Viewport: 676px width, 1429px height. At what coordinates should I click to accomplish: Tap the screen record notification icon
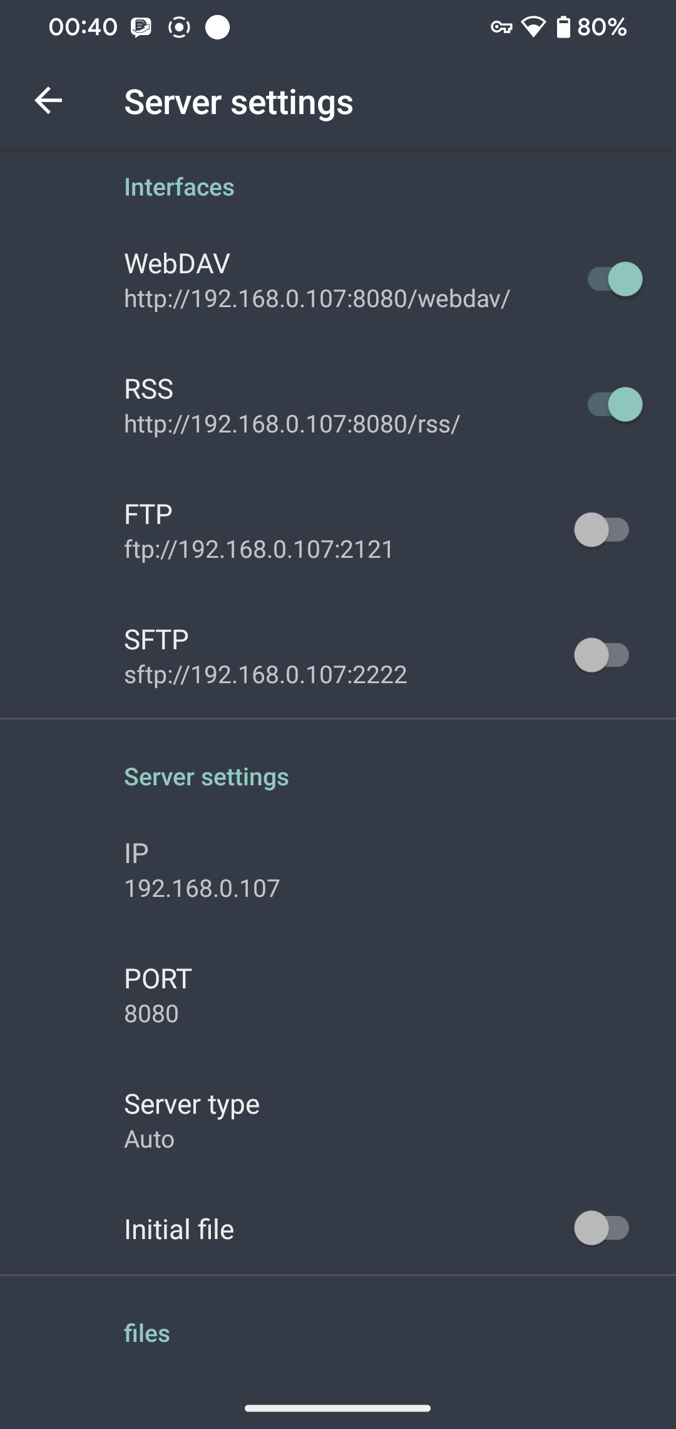(x=179, y=27)
